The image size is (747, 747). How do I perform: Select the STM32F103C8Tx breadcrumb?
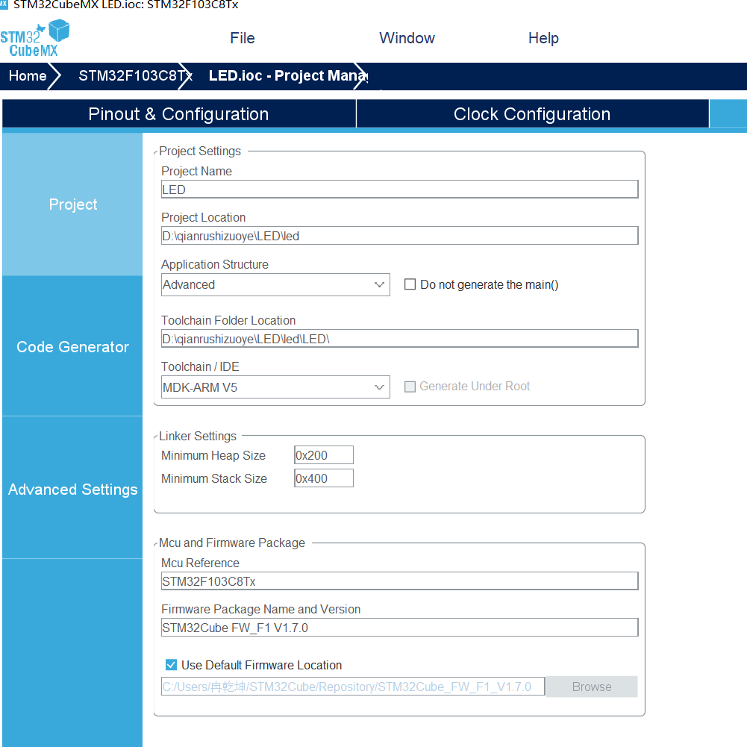pyautogui.click(x=134, y=76)
